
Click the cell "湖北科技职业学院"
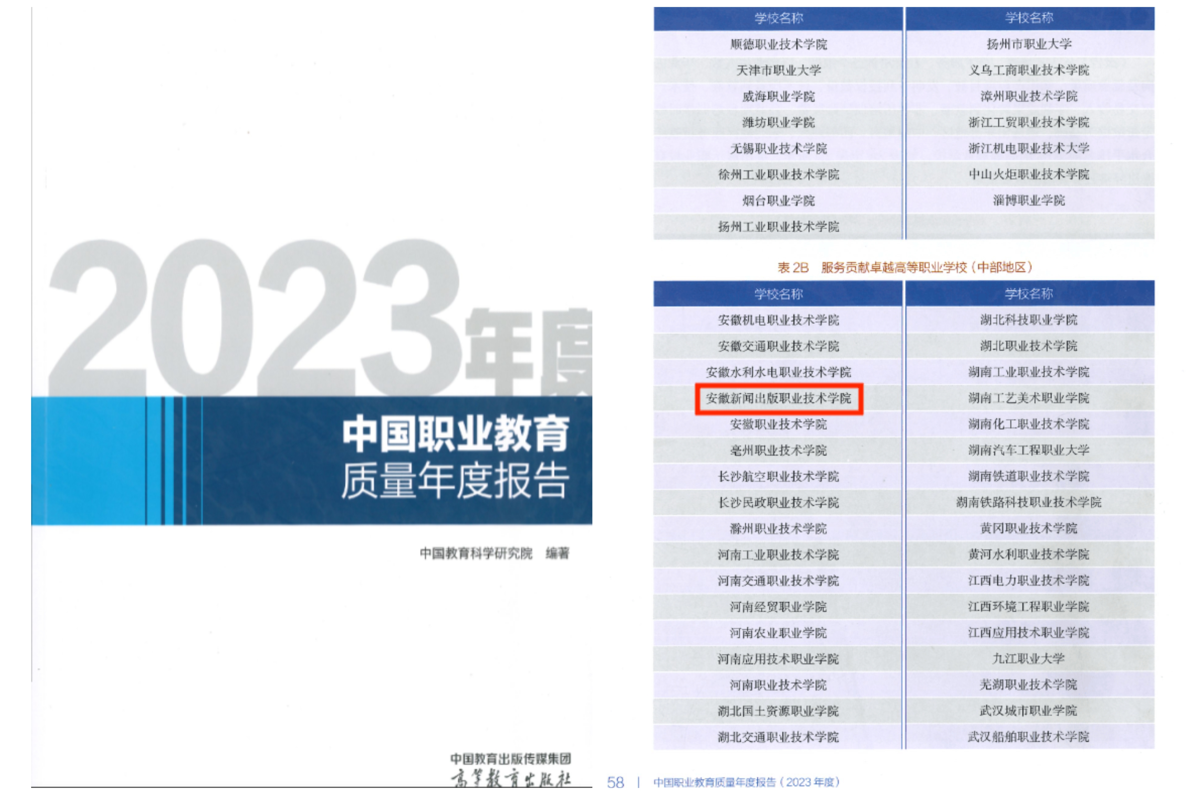click(1028, 320)
